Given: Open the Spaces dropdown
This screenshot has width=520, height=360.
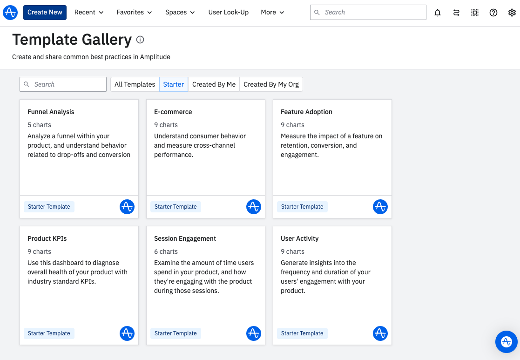Looking at the screenshot, I should (x=180, y=13).
